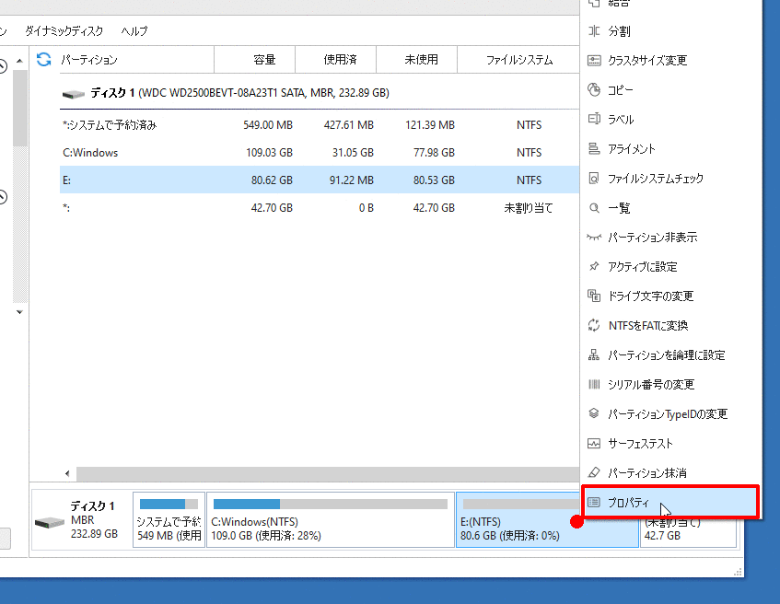Select ドライブ文字の変更 in the context menu
Viewport: 780px width, 604px height.
point(650,296)
